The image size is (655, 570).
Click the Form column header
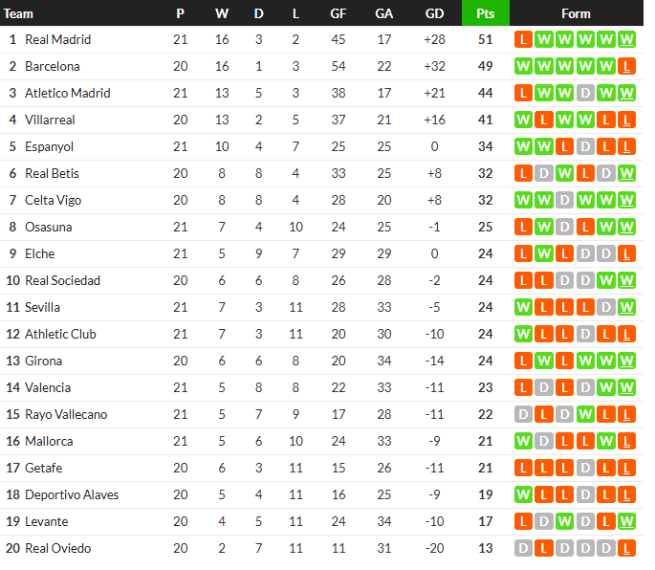[x=576, y=13]
